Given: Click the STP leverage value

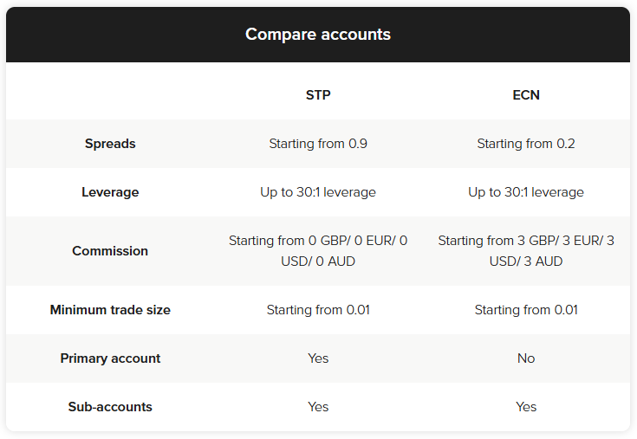Looking at the screenshot, I should 318,192.
